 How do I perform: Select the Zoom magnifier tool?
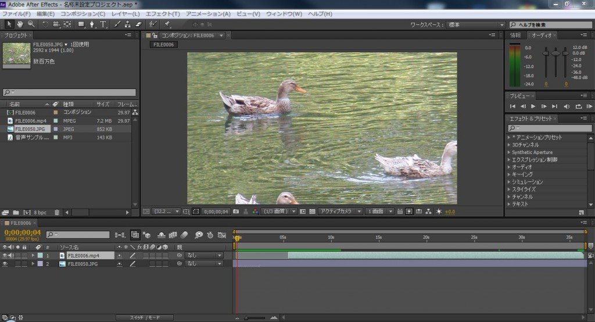point(31,24)
